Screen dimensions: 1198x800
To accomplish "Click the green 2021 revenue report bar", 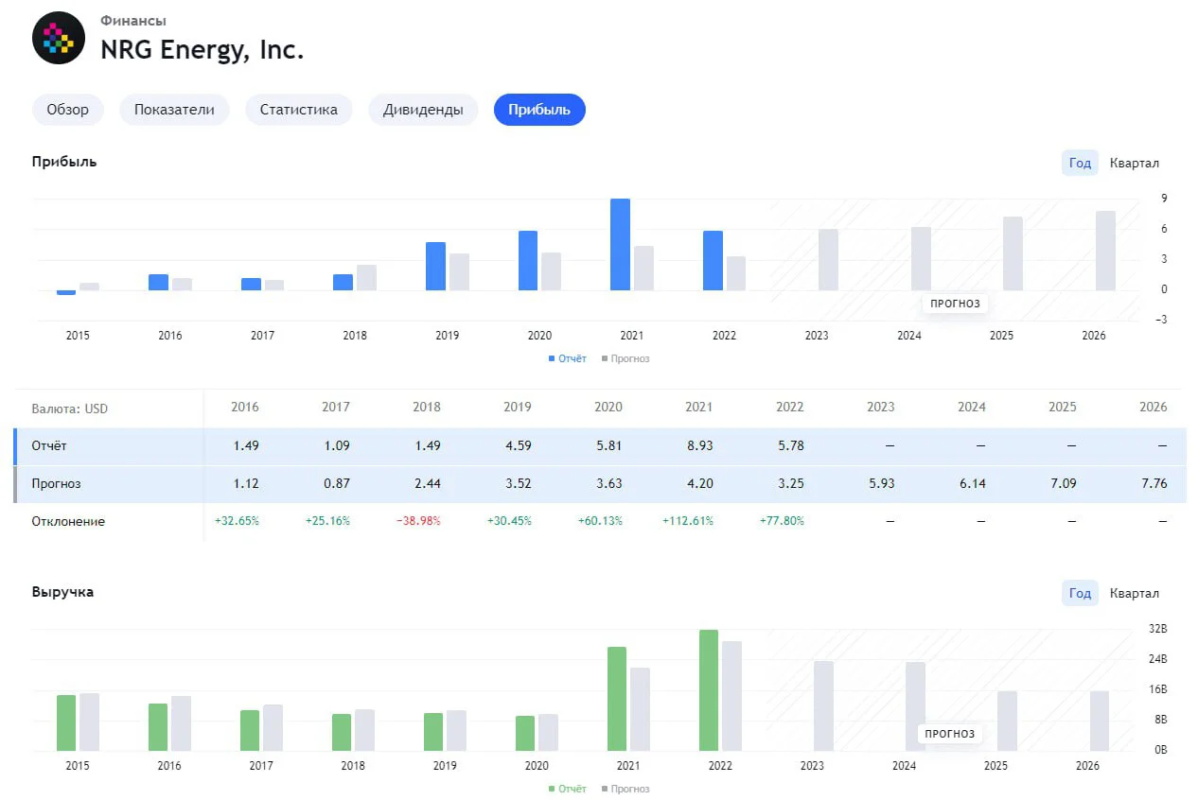I will pyautogui.click(x=617, y=699).
